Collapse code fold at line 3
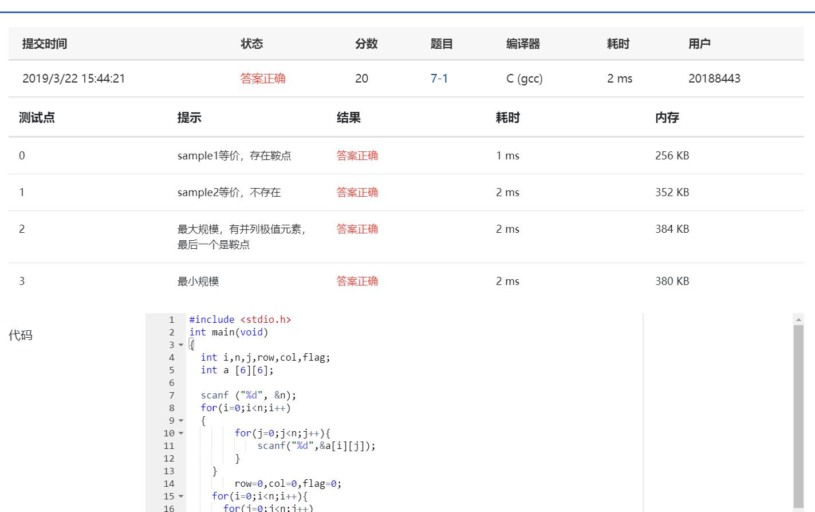The height and width of the screenshot is (512, 815). [x=181, y=345]
